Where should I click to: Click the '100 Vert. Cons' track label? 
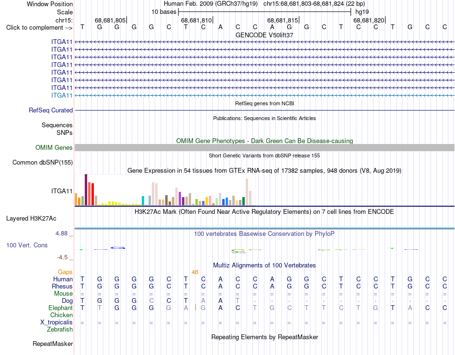click(x=27, y=245)
